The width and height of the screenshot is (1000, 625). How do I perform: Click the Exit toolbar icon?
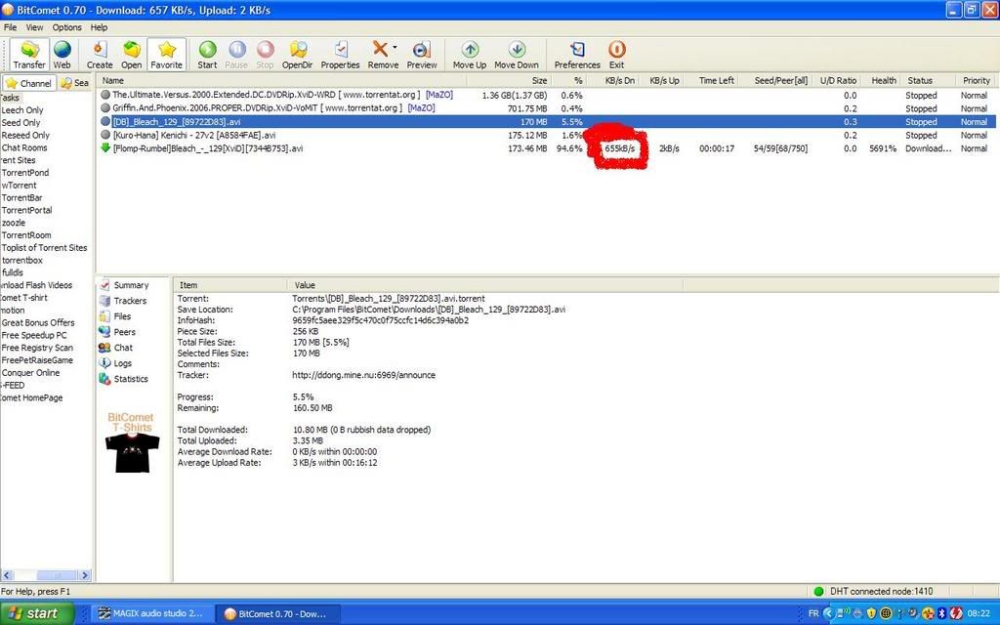point(617,55)
